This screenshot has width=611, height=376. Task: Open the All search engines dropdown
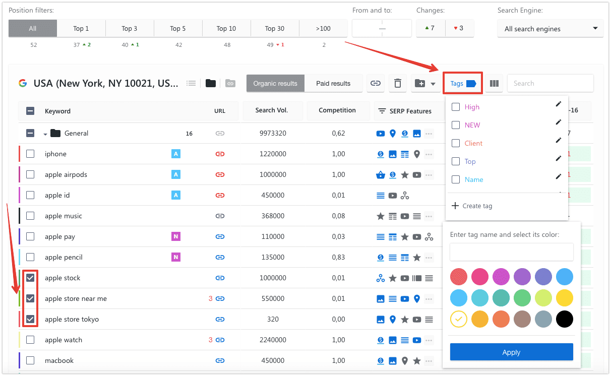[551, 29]
